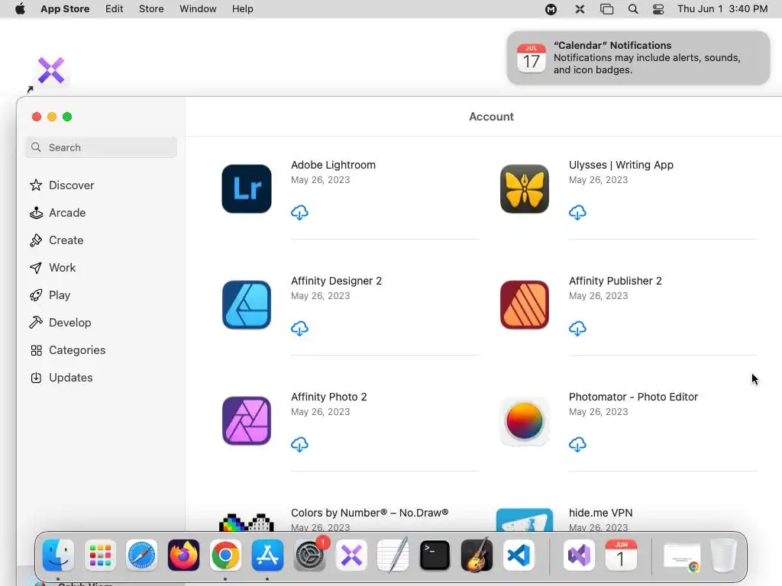Image resolution: width=782 pixels, height=586 pixels.
Task: Click App Store icon in the Dock
Action: 267,555
